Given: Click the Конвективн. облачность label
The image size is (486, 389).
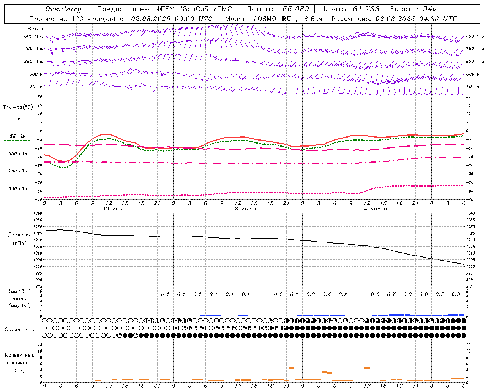Looking at the screenshot, I should click(x=19, y=362).
